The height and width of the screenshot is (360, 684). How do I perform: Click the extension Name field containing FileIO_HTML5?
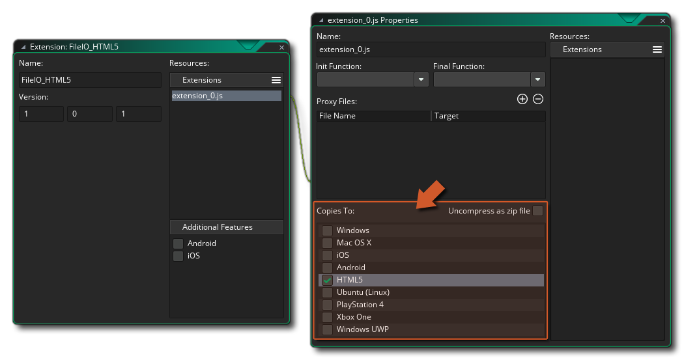90,80
